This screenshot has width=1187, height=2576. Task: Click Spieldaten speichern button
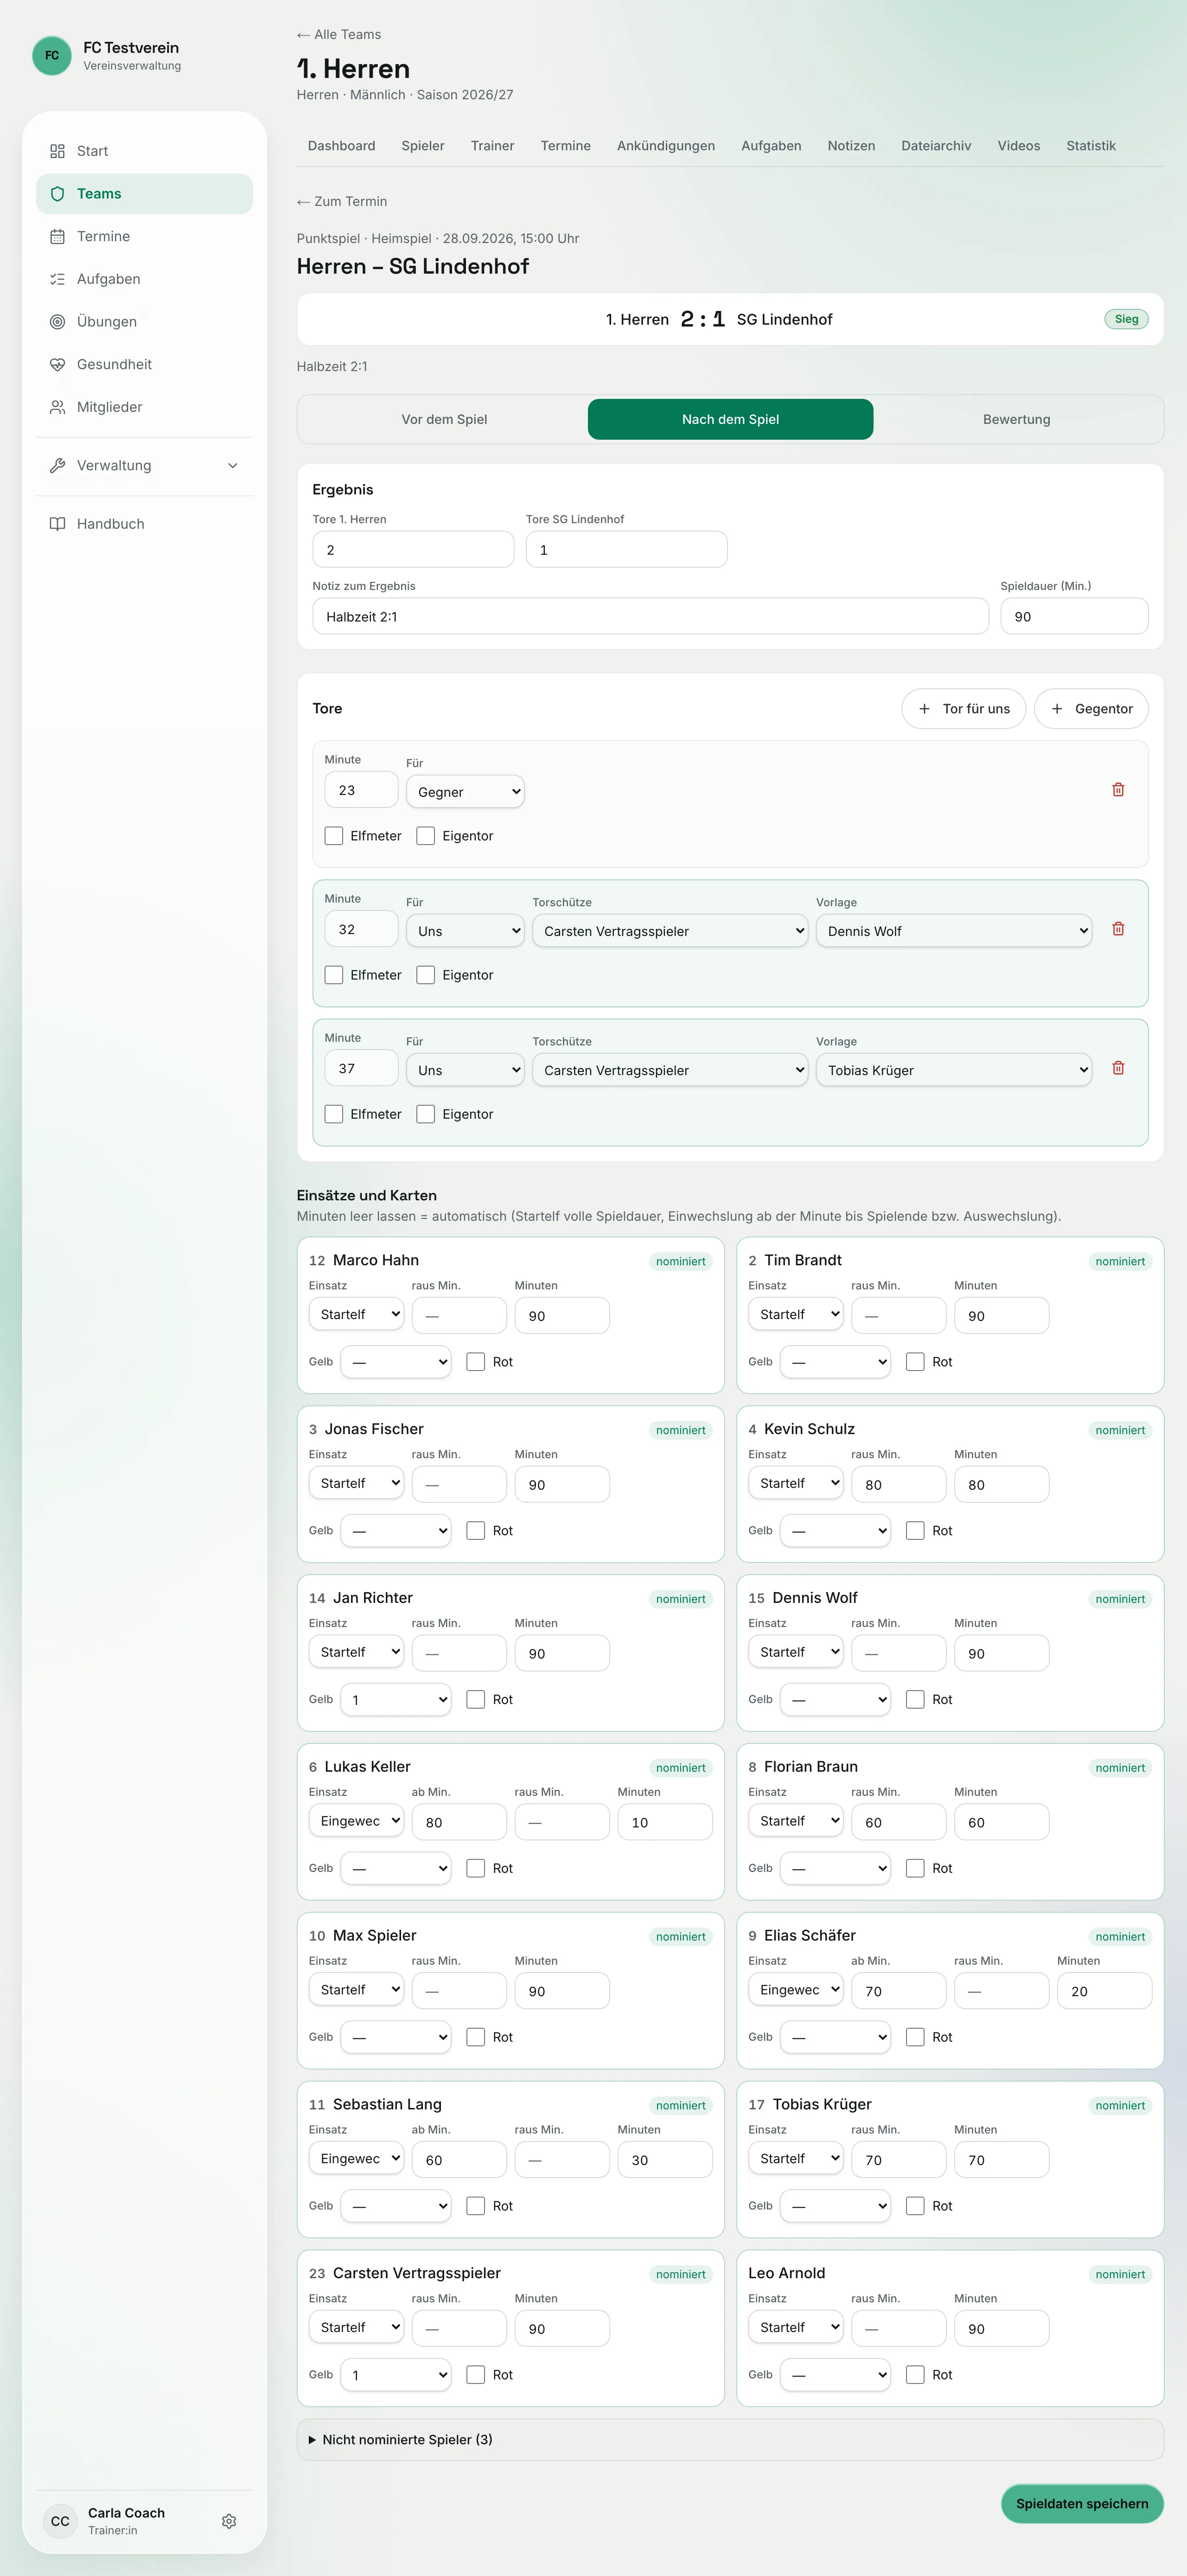pos(1082,2503)
